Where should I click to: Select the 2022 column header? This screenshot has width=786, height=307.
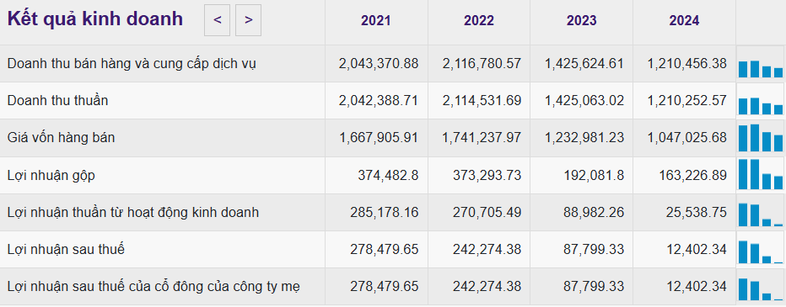[x=479, y=20]
